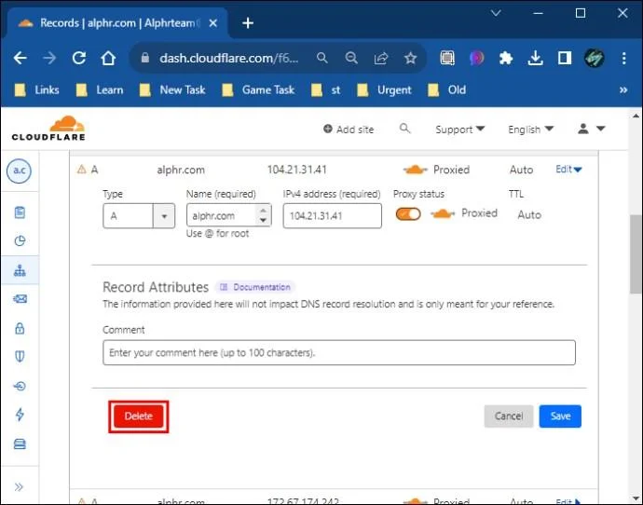The width and height of the screenshot is (643, 505).
Task: Click Auto TTL value in the edit form
Action: (529, 215)
